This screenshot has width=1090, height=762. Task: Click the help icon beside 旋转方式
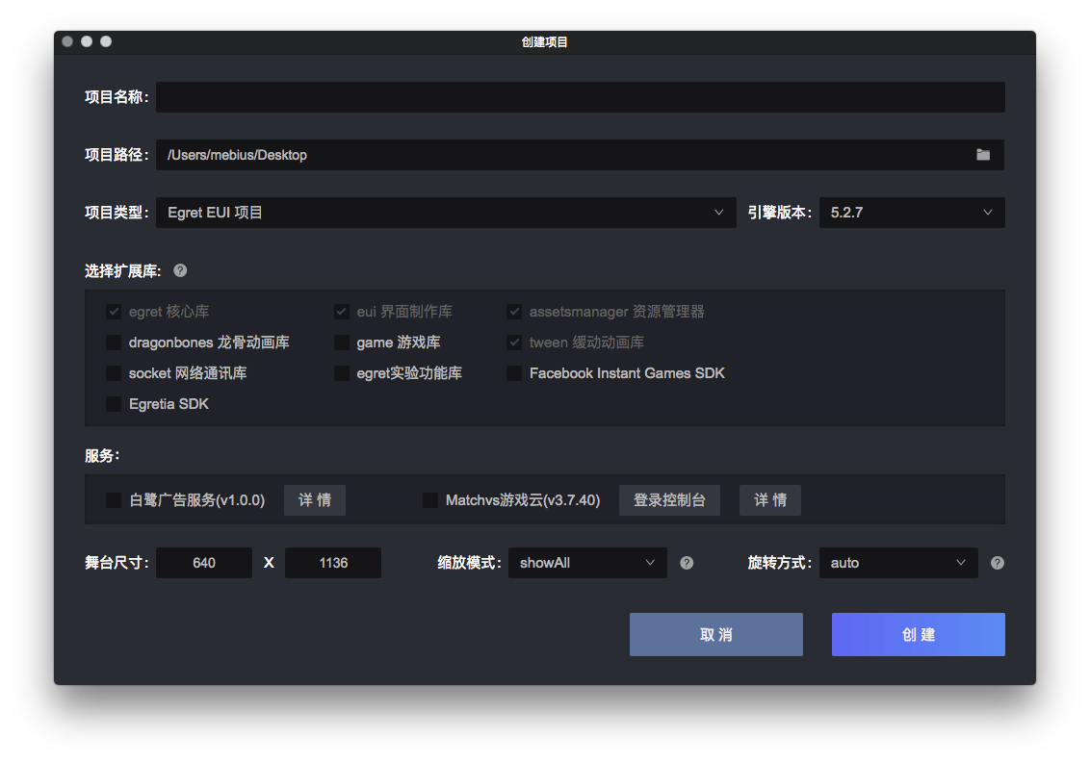997,563
